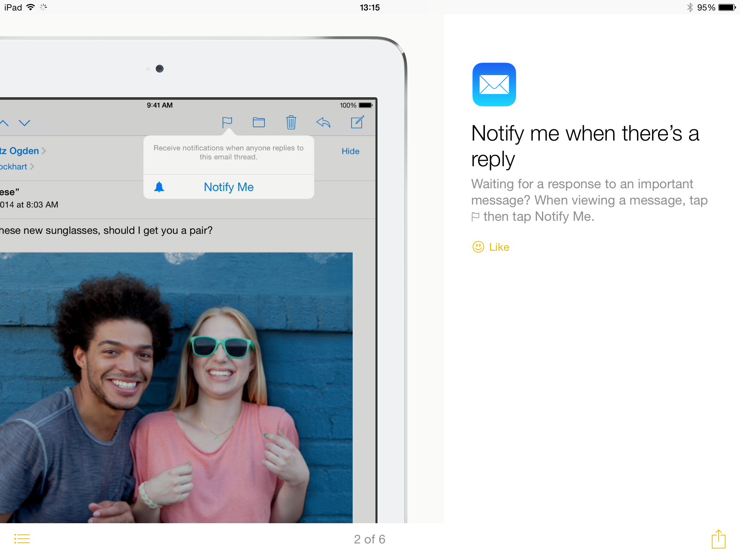The width and height of the screenshot is (740, 555).
Task: Click the blue Mail app icon
Action: pyautogui.click(x=494, y=85)
